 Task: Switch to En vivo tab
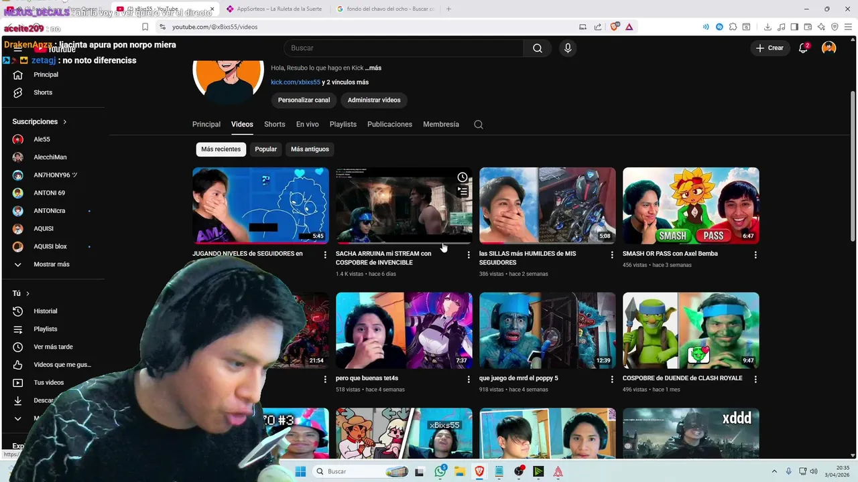click(x=308, y=125)
